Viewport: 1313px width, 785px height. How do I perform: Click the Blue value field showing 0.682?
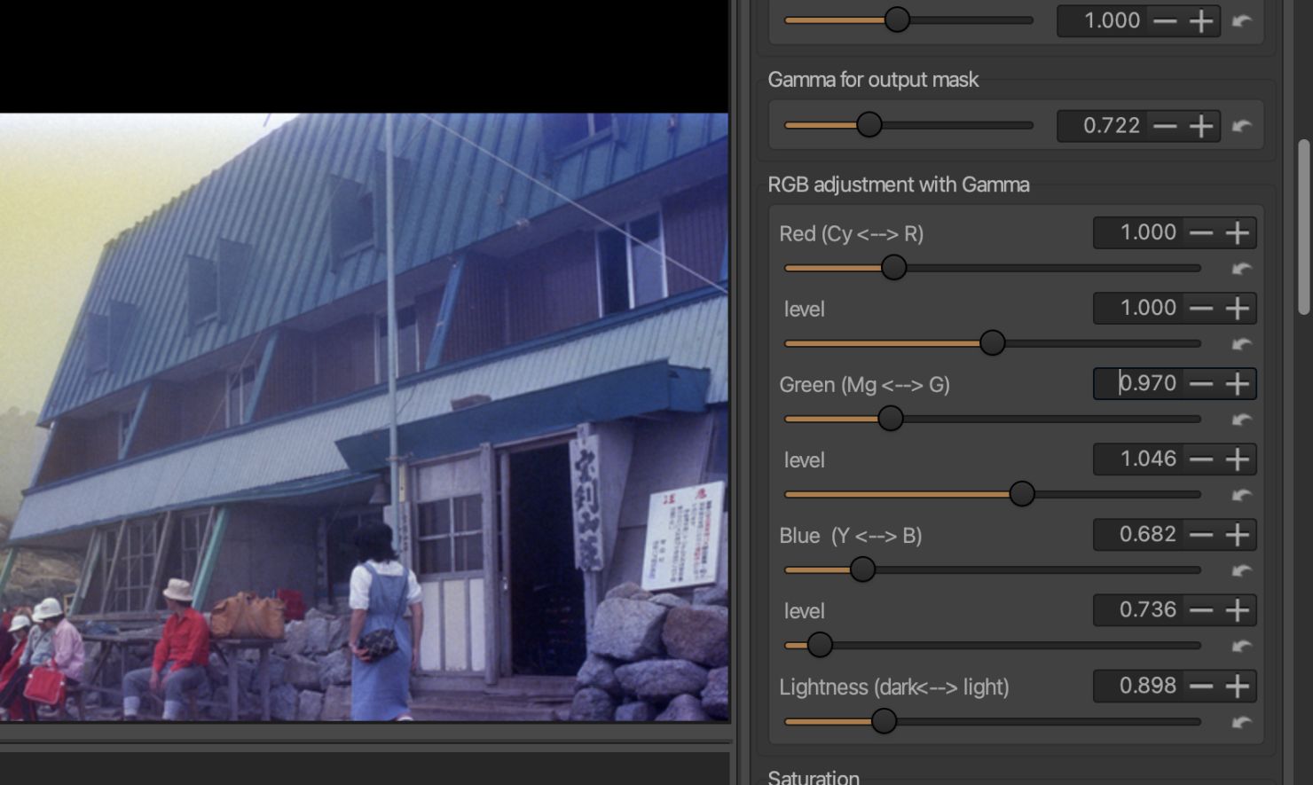point(1139,535)
